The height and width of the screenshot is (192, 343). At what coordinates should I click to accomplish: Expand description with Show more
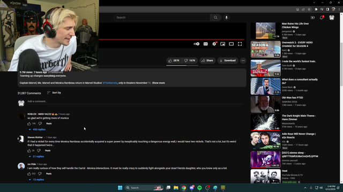click(159, 83)
